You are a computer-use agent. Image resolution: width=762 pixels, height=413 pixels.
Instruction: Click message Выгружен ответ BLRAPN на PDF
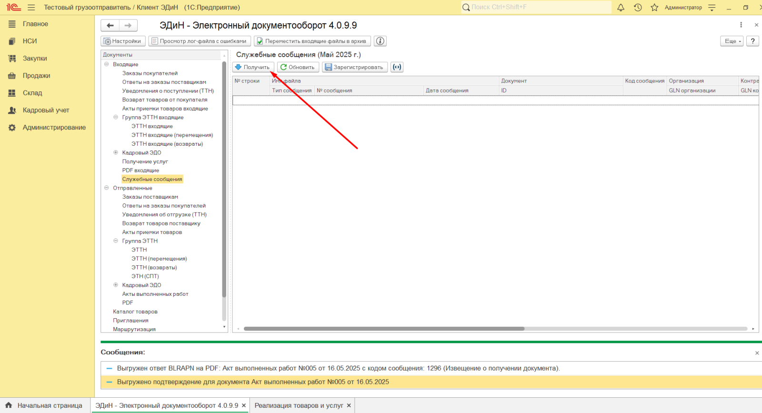coord(431,368)
